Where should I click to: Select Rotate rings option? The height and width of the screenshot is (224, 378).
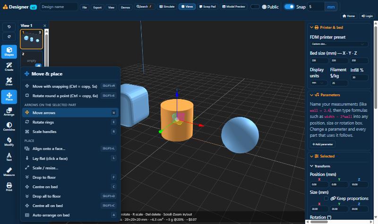point(70,122)
